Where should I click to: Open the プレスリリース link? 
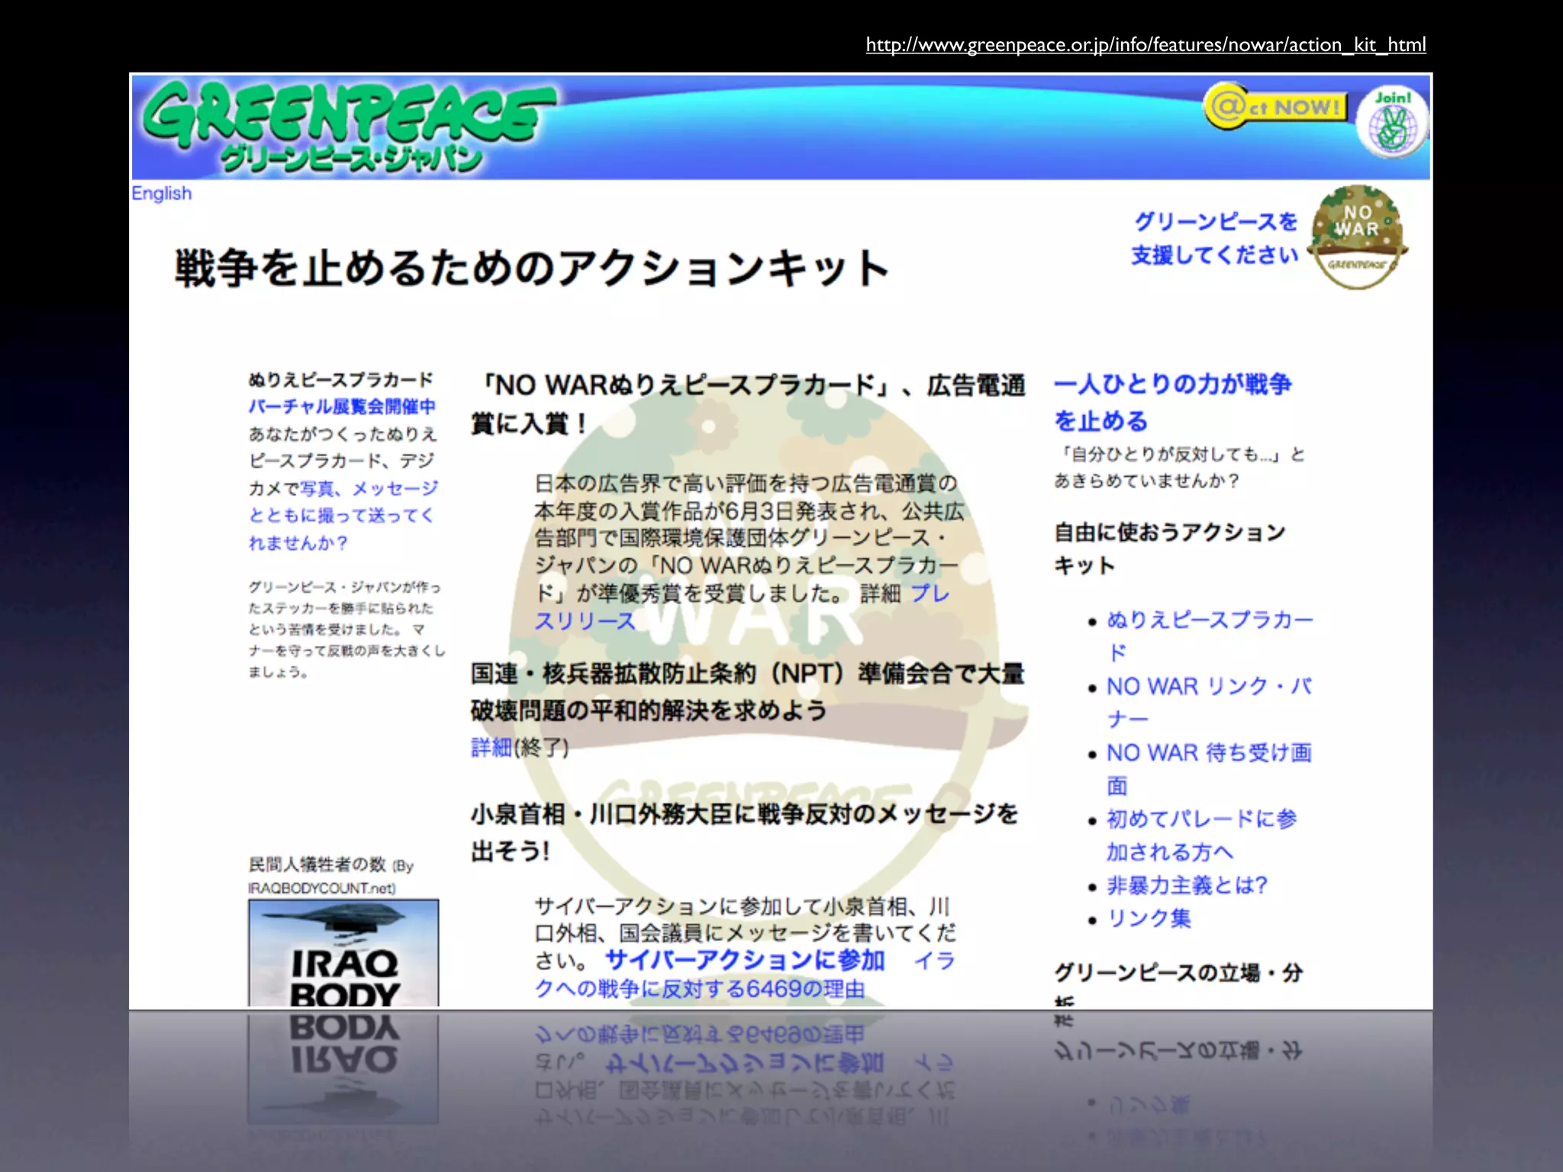[740, 607]
